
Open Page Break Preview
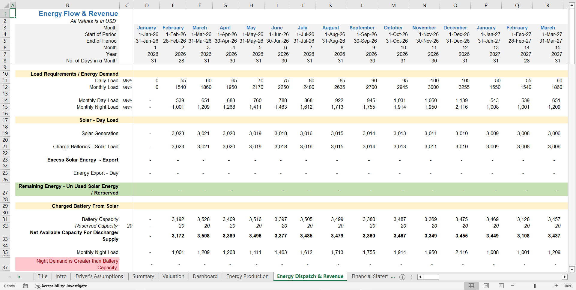coord(501,286)
